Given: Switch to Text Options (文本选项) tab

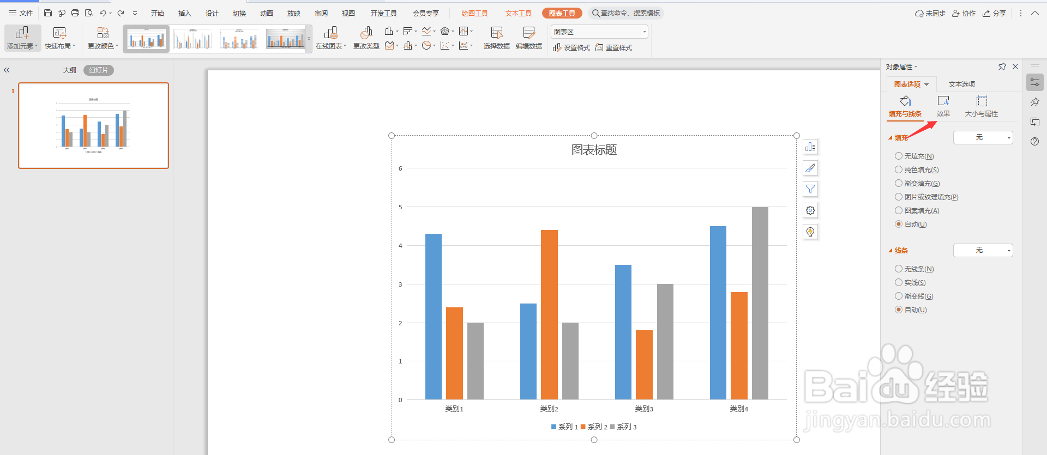Looking at the screenshot, I should click(x=962, y=84).
